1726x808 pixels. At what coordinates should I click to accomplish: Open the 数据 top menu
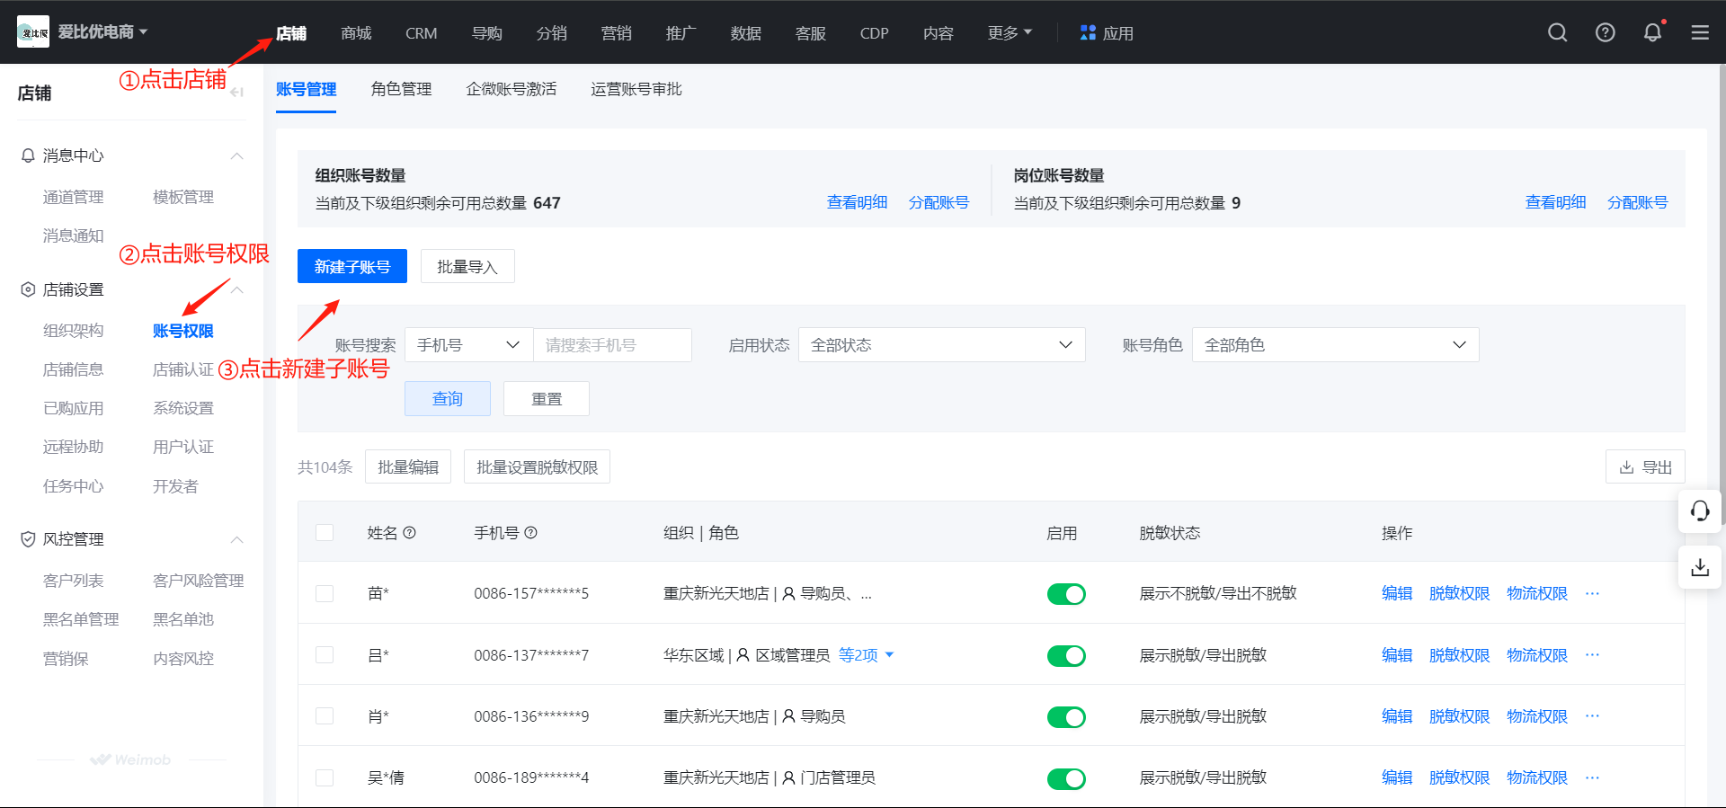pos(745,32)
